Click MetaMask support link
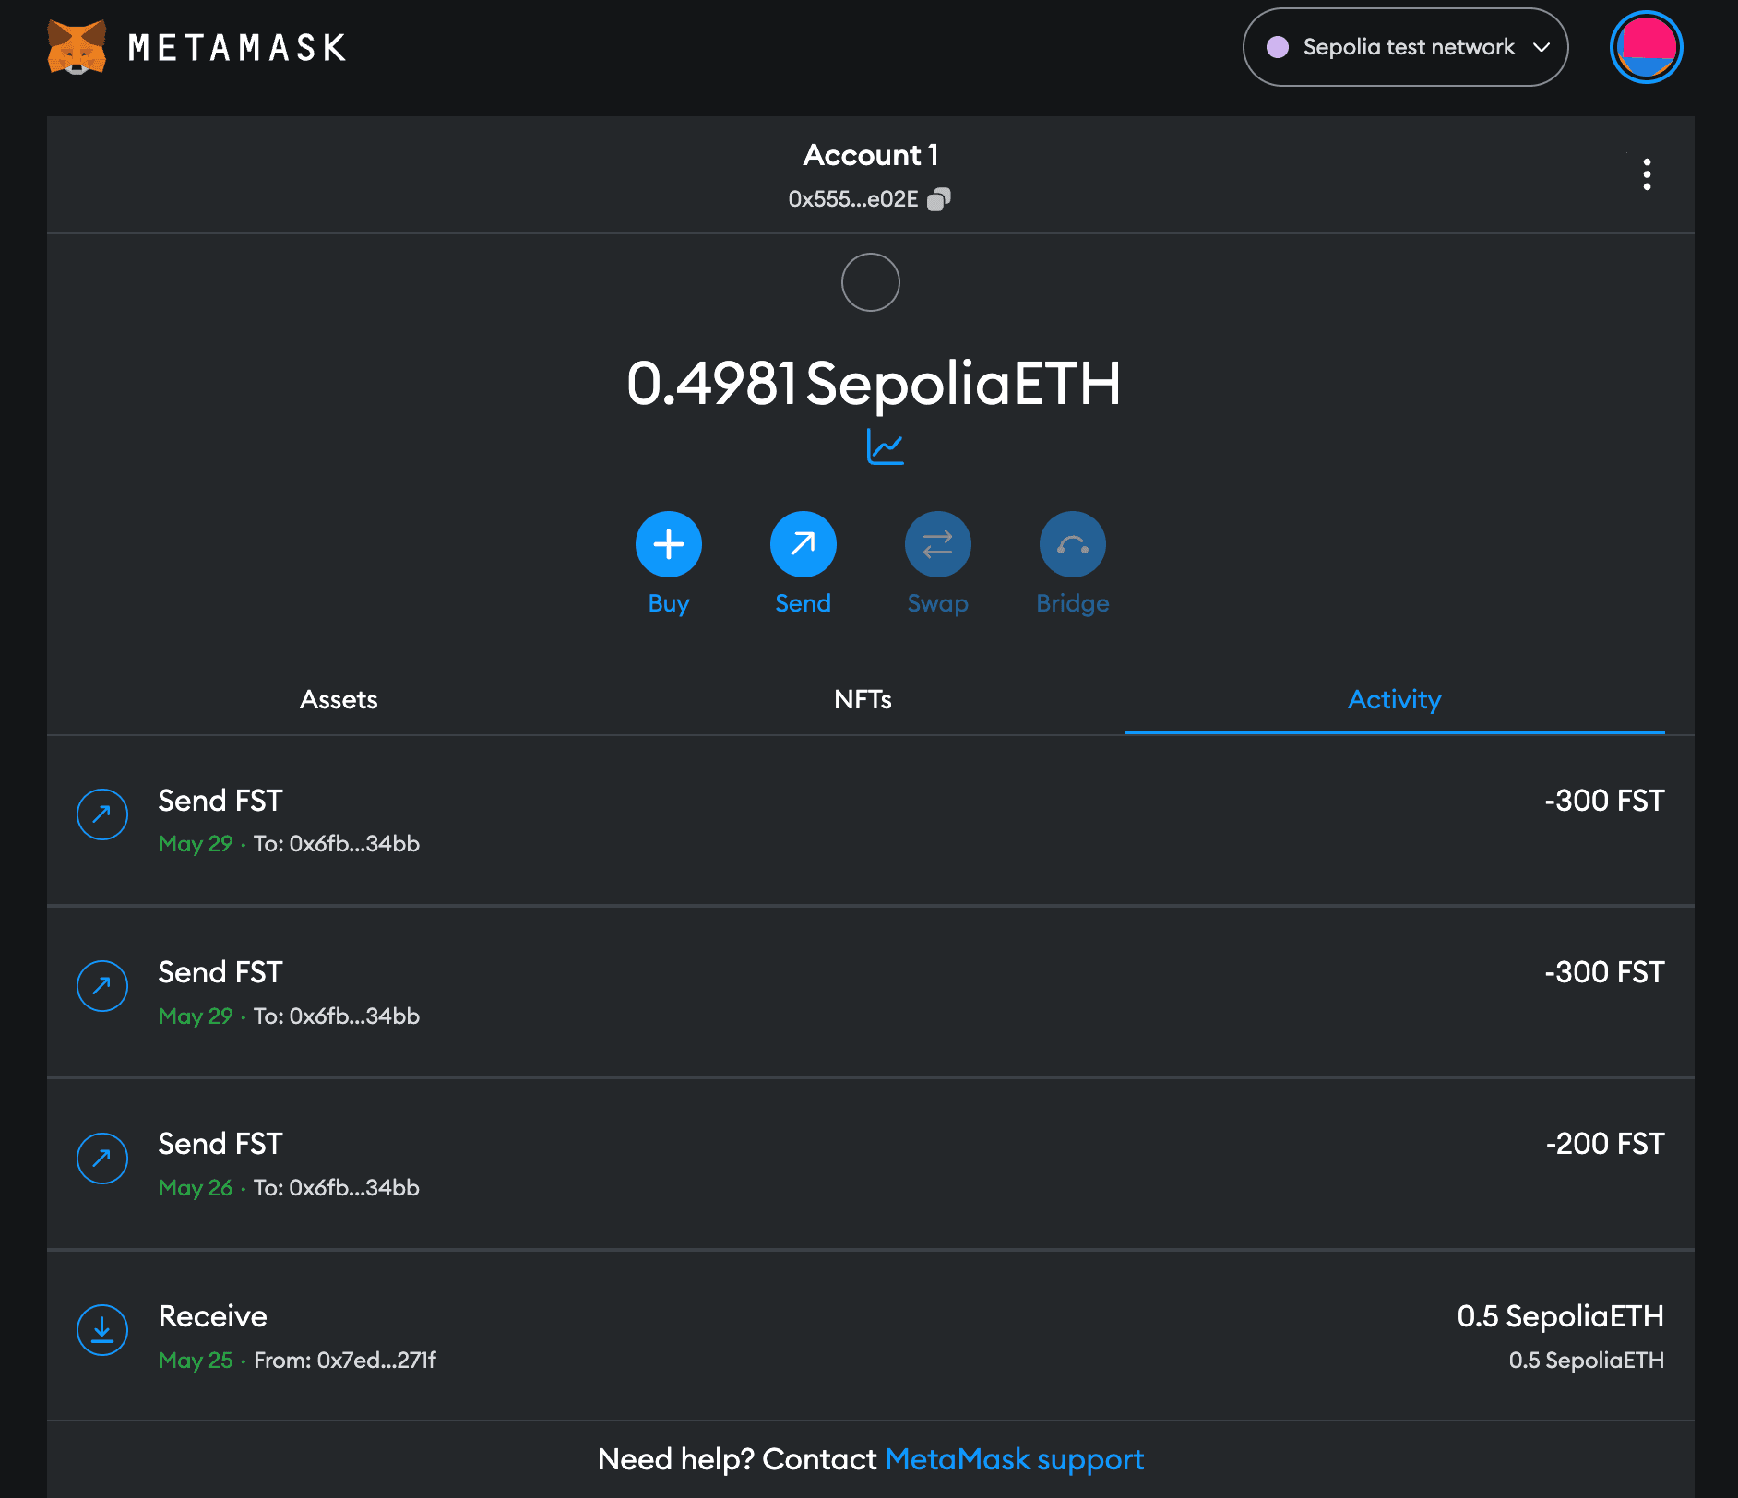Image resolution: width=1738 pixels, height=1498 pixels. (1015, 1459)
